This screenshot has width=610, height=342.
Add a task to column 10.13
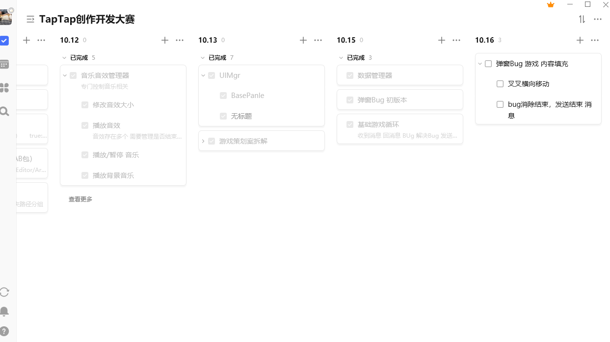[303, 40]
